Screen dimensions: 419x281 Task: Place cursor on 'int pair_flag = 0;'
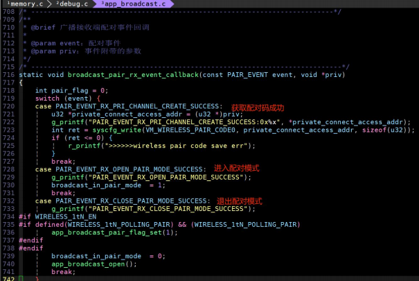coord(71,90)
